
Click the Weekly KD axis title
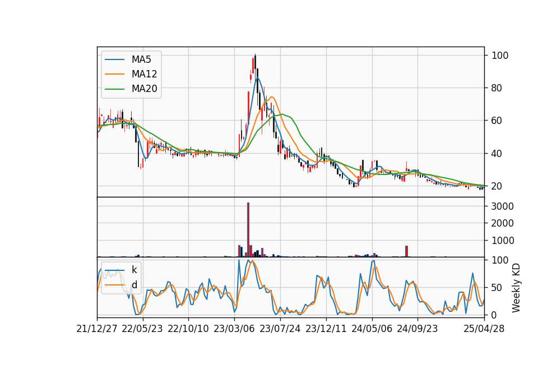(x=516, y=288)
